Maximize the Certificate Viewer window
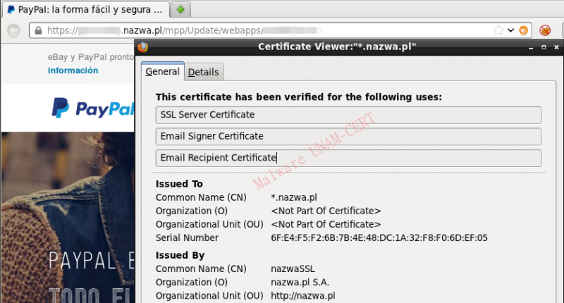564x303 pixels. pyautogui.click(x=544, y=47)
